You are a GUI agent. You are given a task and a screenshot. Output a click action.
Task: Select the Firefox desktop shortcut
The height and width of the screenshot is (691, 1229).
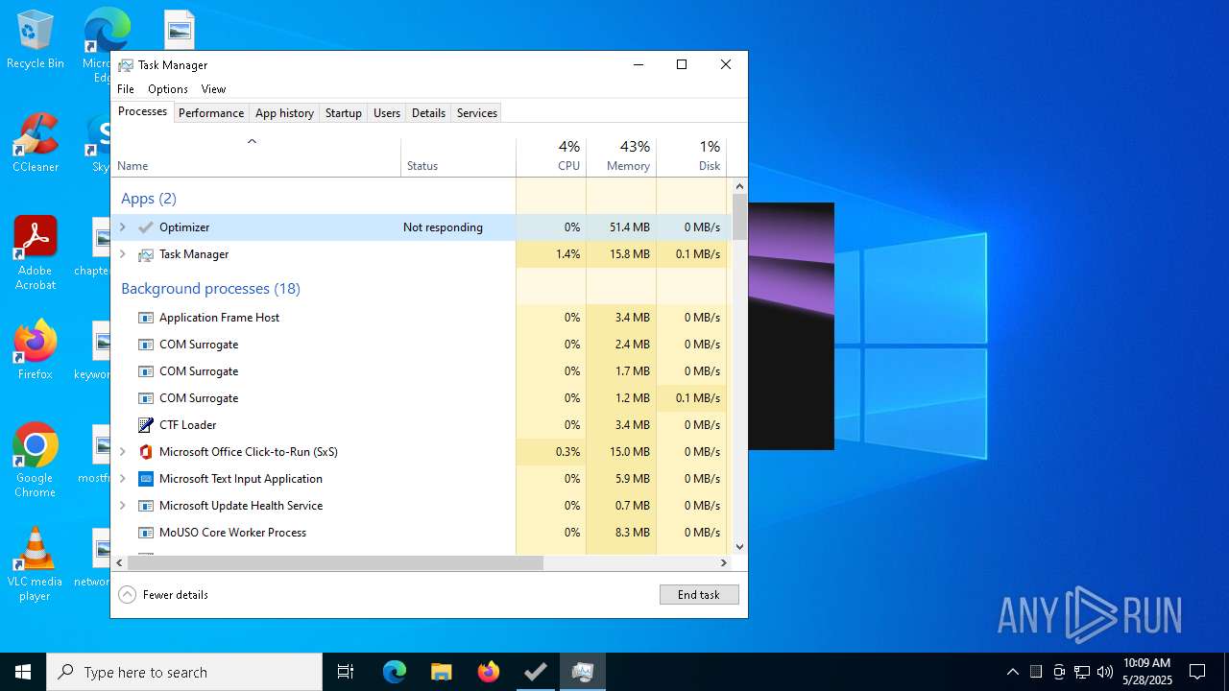click(x=36, y=350)
